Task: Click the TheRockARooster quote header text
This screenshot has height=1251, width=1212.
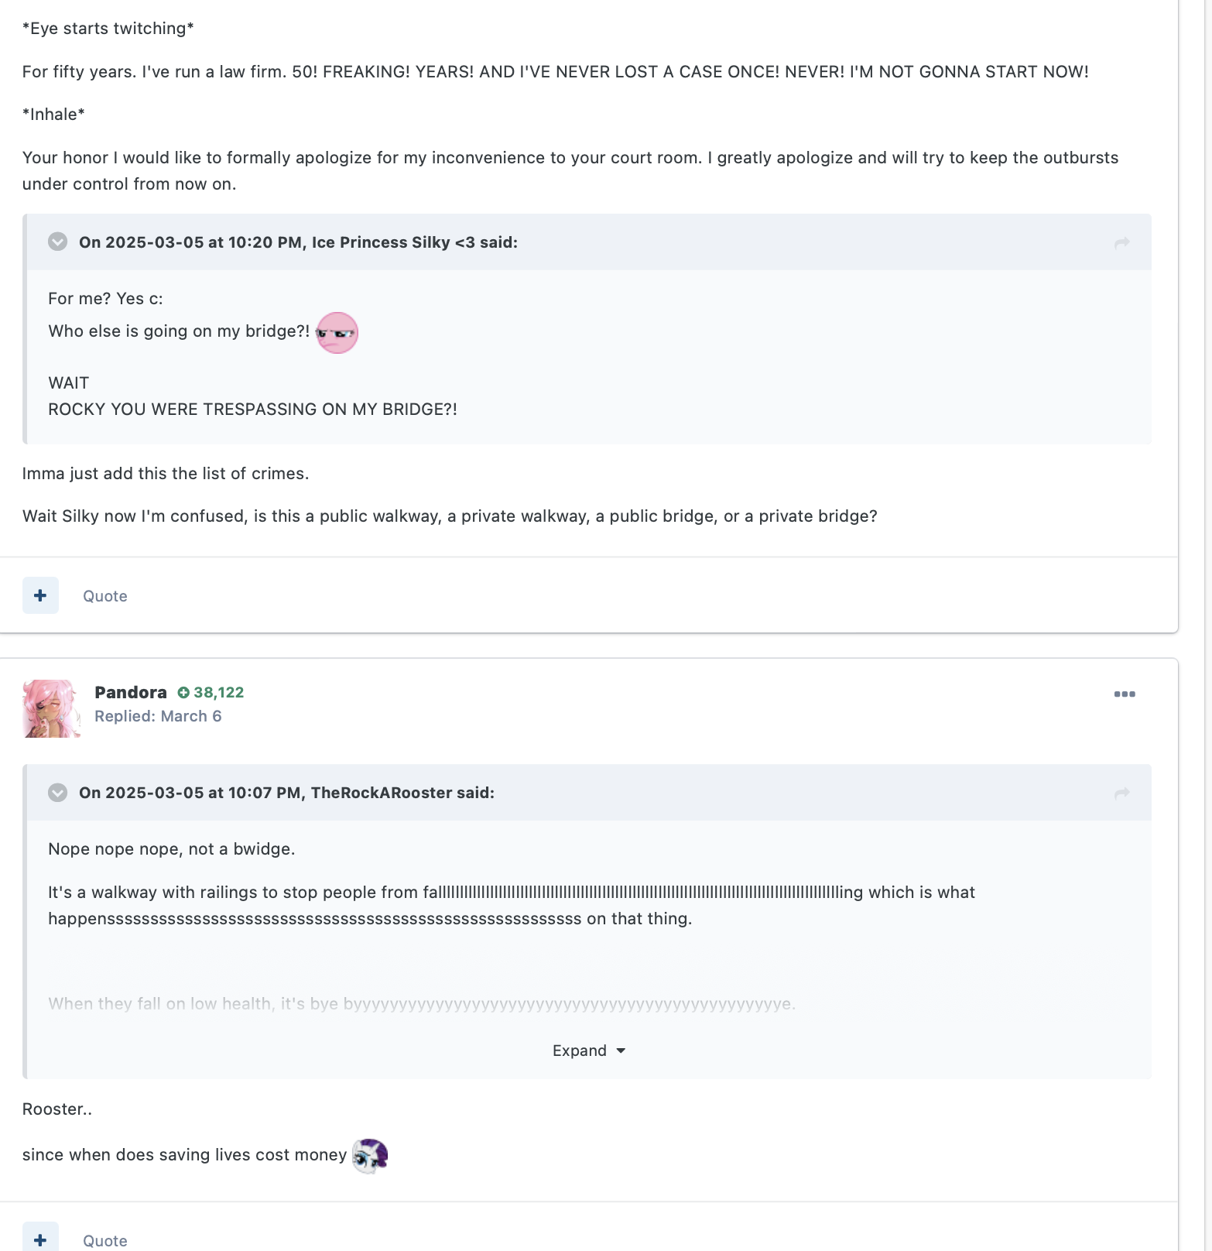Action: [x=286, y=793]
